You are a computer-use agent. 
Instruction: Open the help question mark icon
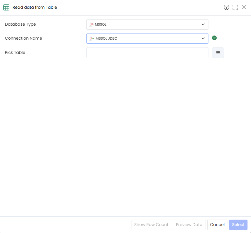(x=226, y=7)
